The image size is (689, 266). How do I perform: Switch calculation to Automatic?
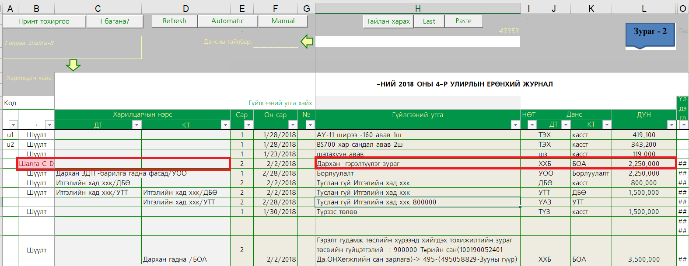pos(227,21)
